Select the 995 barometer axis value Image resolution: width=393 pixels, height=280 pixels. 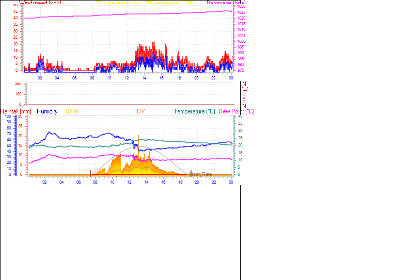(240, 47)
